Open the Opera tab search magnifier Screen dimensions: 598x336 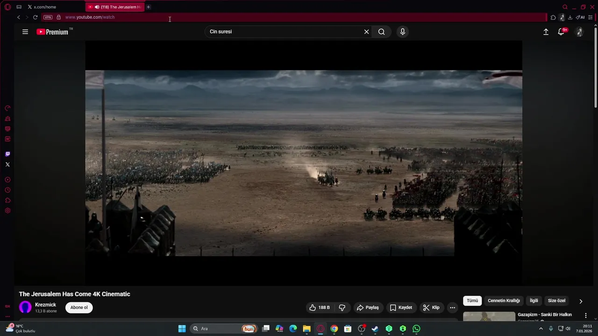click(x=565, y=7)
